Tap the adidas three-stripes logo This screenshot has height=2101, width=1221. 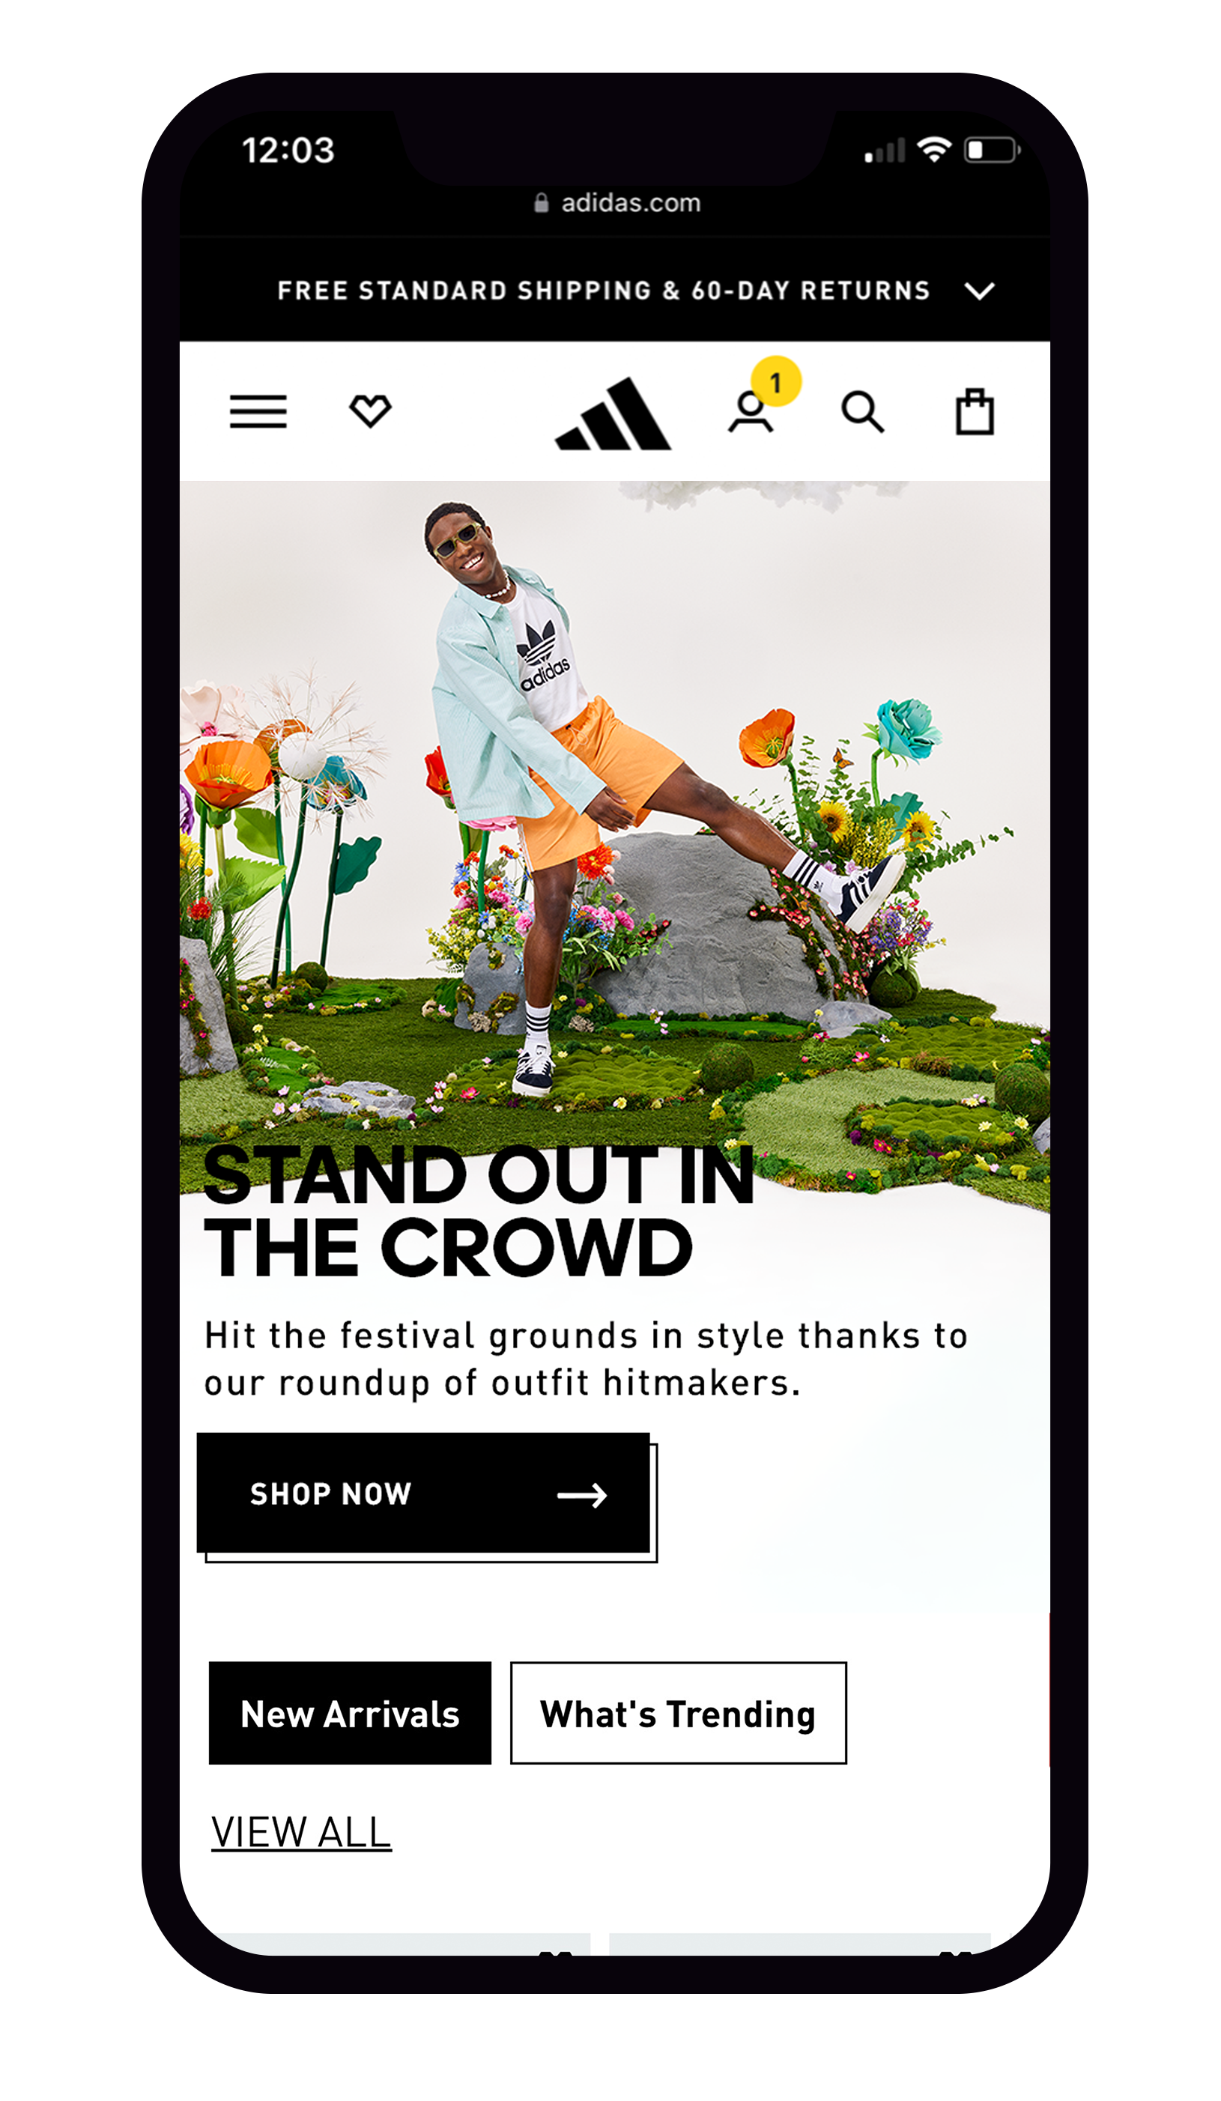(613, 413)
